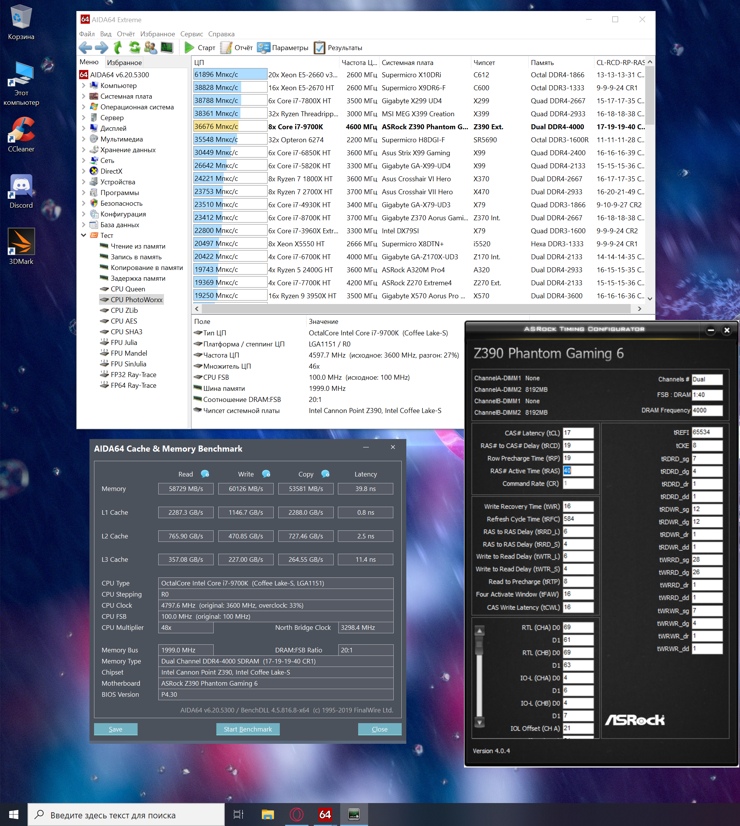The image size is (740, 826).
Task: Click the Back navigation arrow
Action: point(85,47)
